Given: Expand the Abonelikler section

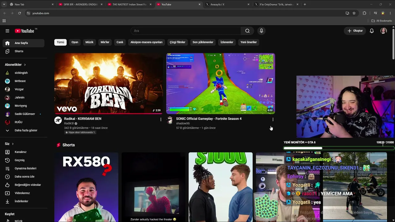Looking at the screenshot, I should (x=15, y=65).
